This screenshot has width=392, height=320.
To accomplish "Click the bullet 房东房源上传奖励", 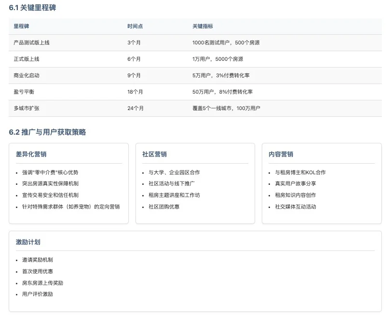I will coord(42,283).
